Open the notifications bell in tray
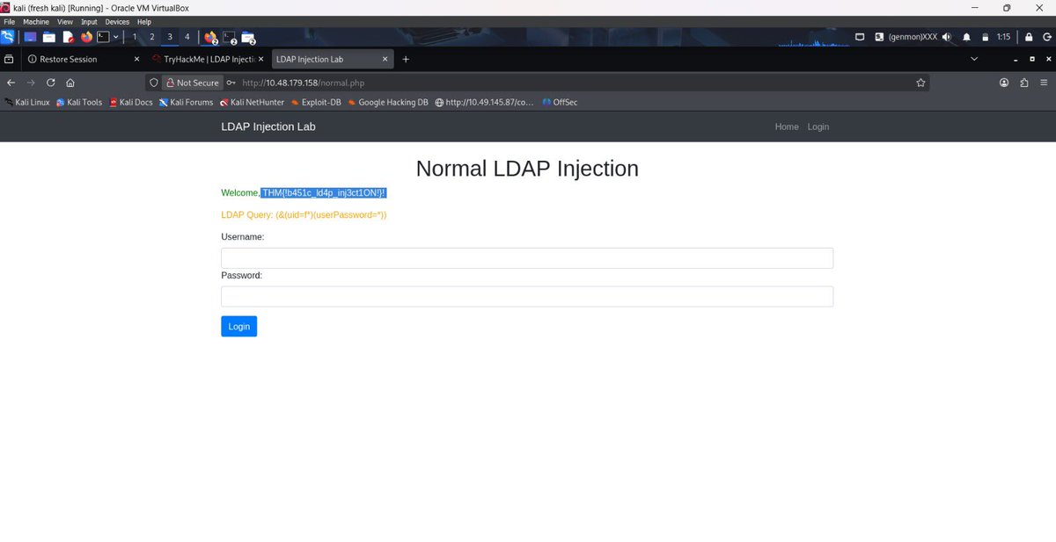 [x=967, y=37]
